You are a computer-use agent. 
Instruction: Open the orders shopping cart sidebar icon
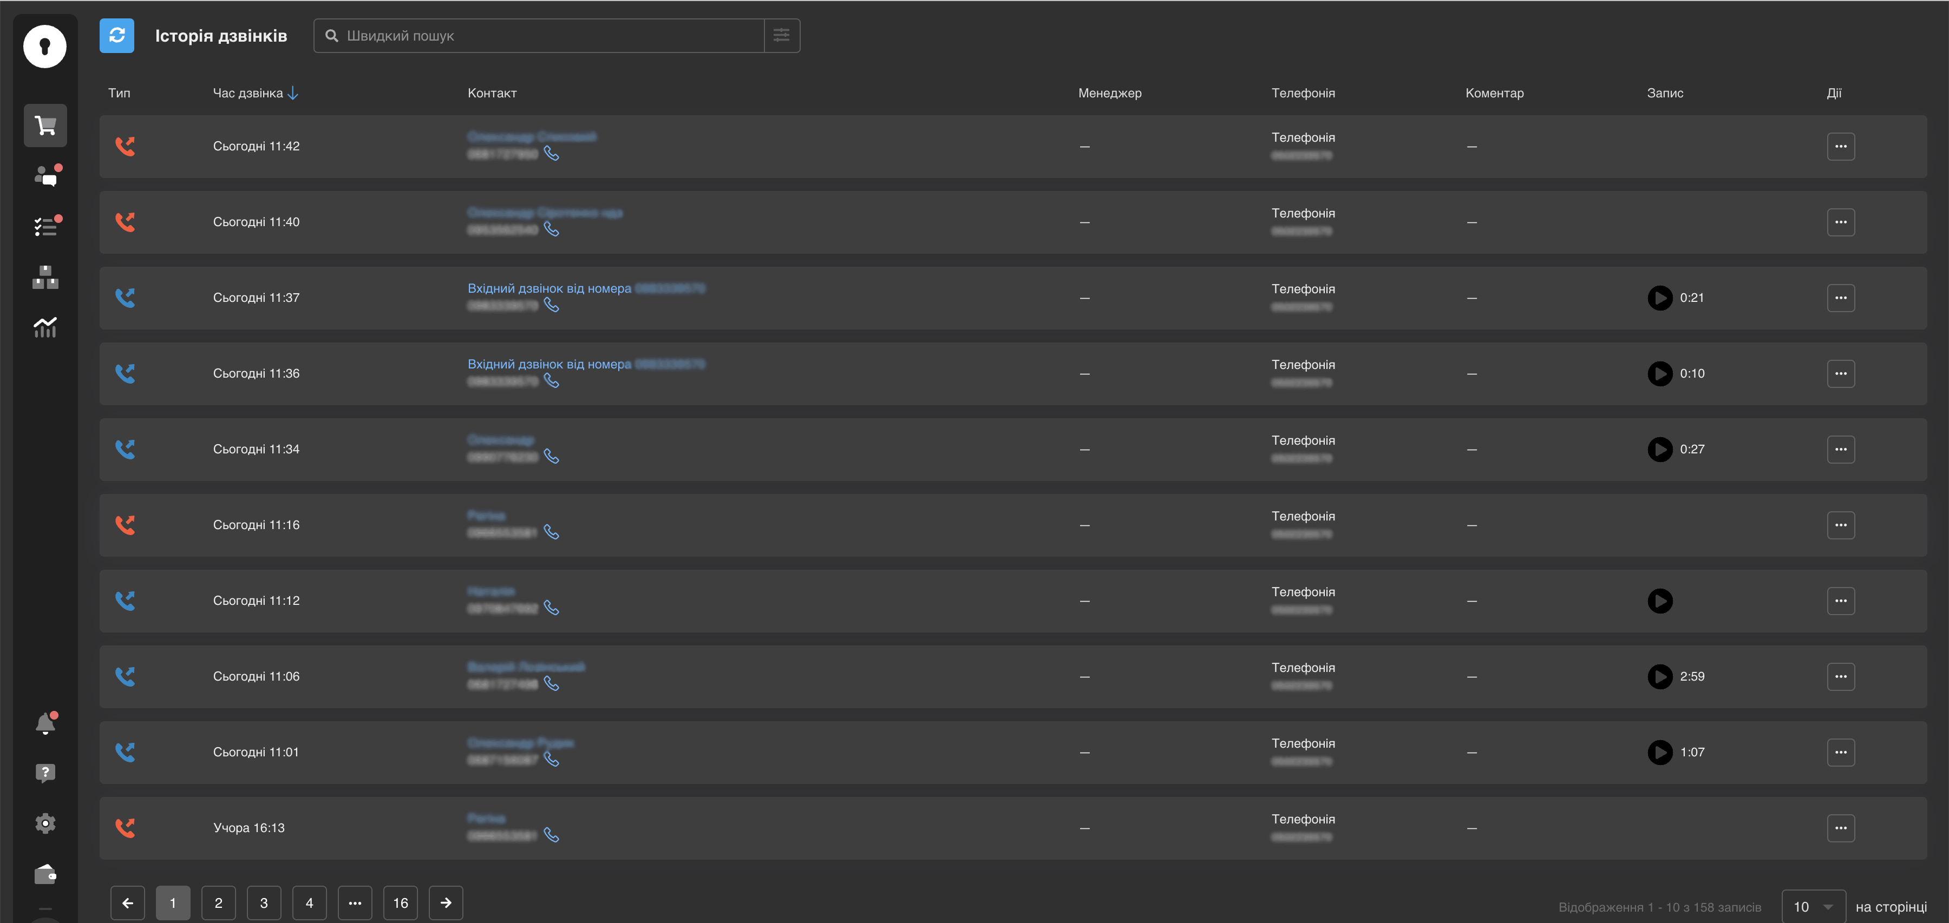(45, 126)
